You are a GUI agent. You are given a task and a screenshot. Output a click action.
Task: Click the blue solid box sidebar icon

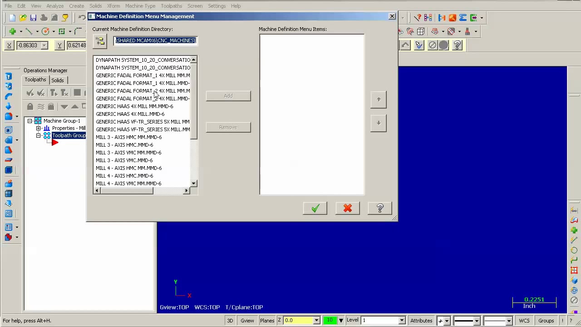tap(8, 170)
